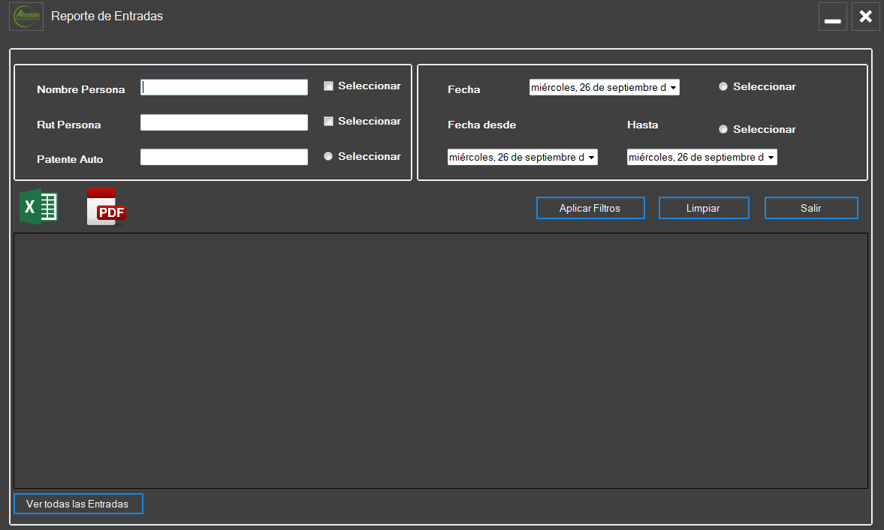The image size is (884, 530).
Task: Select the Patente Auto radio button
Action: click(328, 157)
